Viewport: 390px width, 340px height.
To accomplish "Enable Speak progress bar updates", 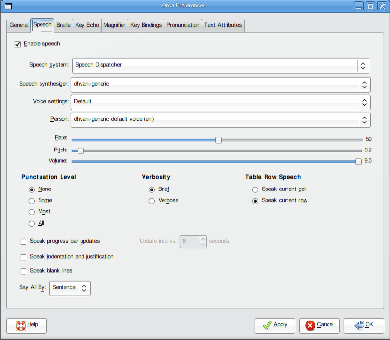I will point(23,241).
